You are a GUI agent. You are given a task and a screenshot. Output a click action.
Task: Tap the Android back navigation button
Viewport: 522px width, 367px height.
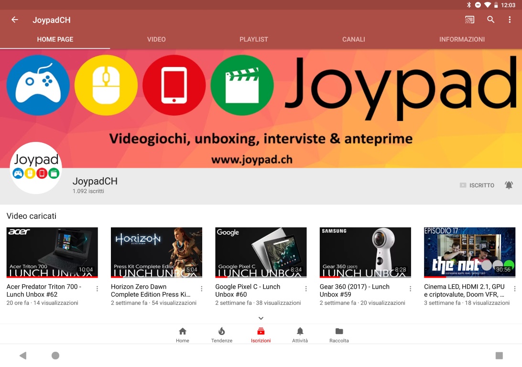(22, 356)
